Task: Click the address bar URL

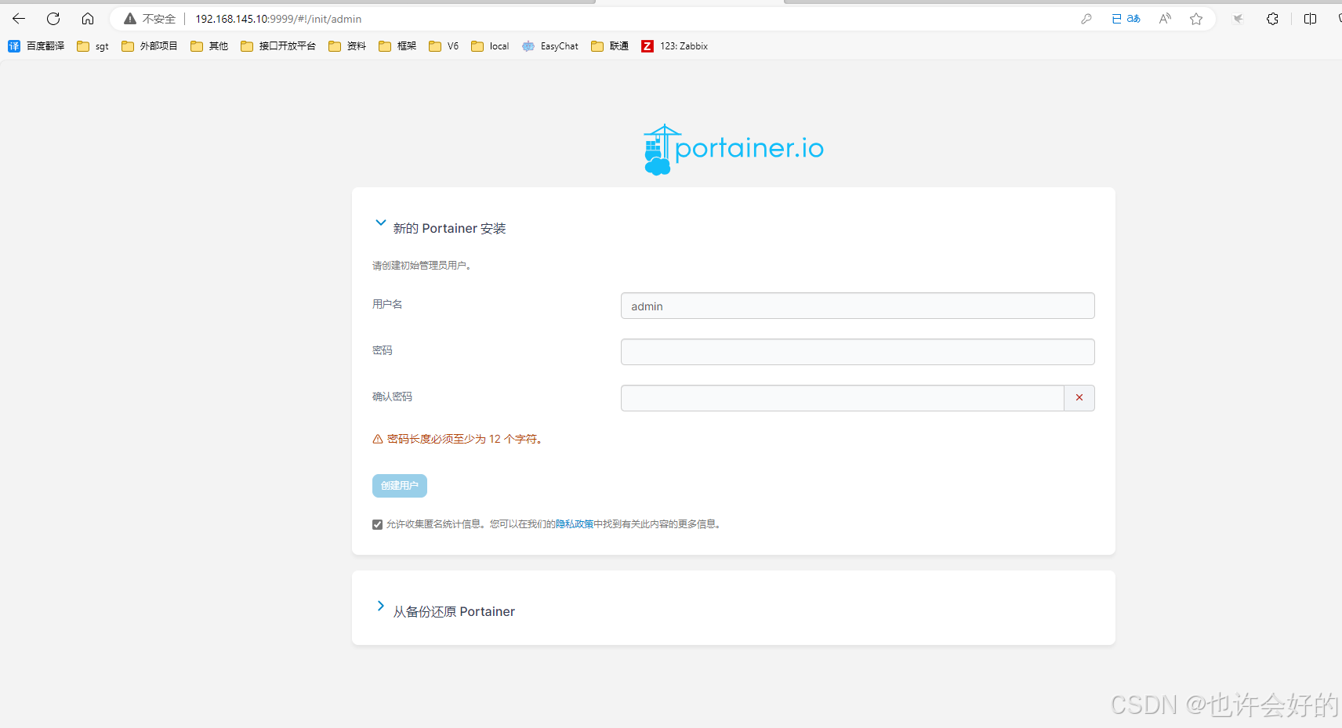Action: pos(278,19)
